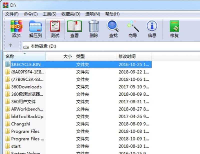Click date 2017-04-26 cell
Screen dimensions: 200x154
[x=134, y=116]
